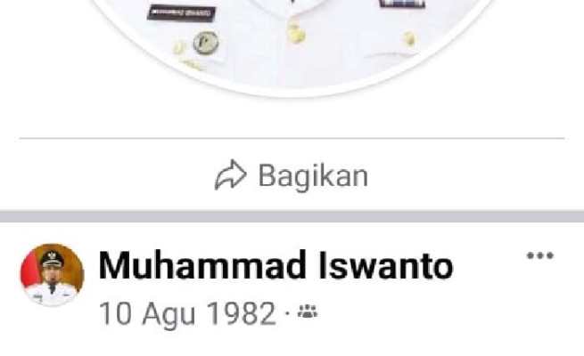Tap the officer cap in small avatar
This screenshot has width=584, height=356.
coord(52,259)
